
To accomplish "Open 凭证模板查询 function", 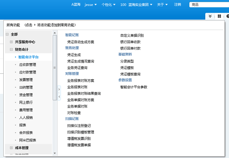I will 130,74.
